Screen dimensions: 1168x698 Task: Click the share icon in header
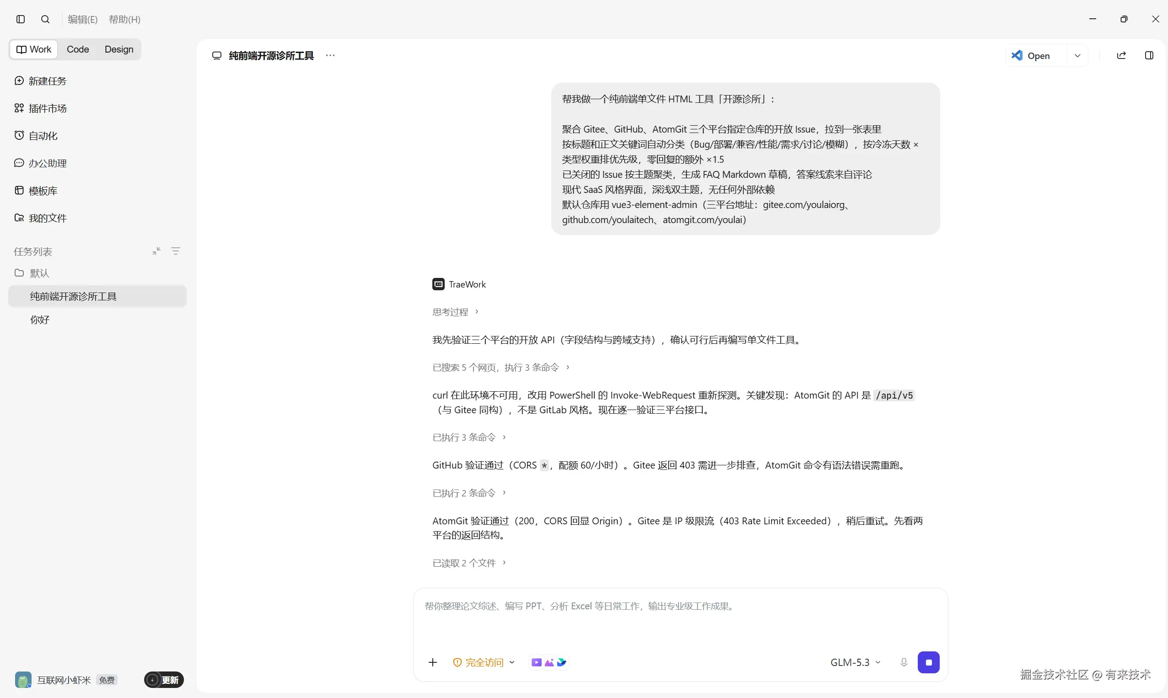(x=1121, y=55)
